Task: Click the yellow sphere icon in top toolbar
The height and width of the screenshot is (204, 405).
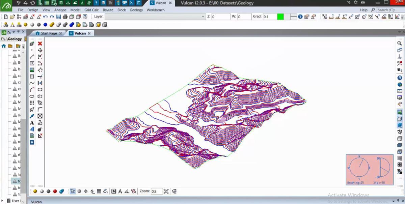Action: point(25,25)
